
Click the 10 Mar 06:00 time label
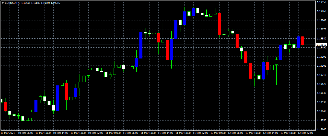(26, 133)
